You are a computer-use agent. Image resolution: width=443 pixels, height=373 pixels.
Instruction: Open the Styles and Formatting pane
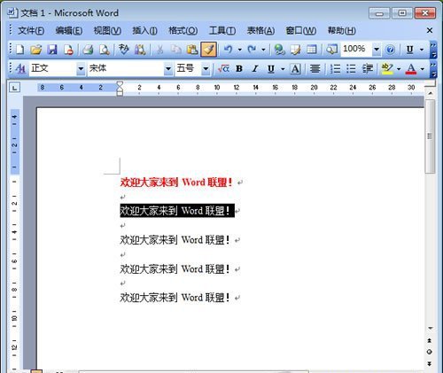click(20, 69)
